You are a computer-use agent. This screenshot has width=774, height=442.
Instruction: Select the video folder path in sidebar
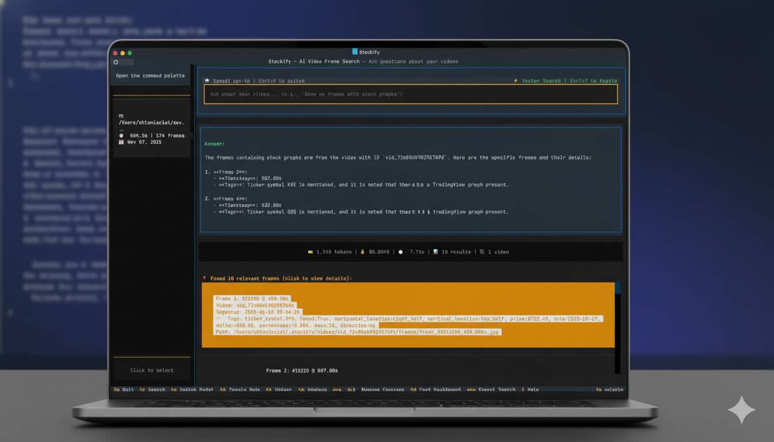coord(151,123)
